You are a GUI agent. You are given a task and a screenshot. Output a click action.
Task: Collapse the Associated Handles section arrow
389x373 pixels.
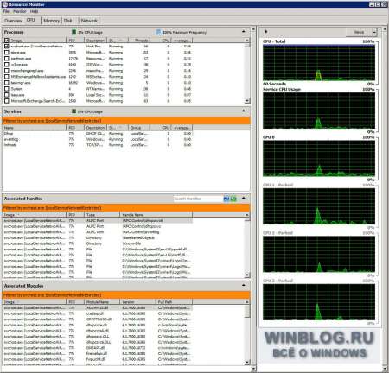click(244, 199)
